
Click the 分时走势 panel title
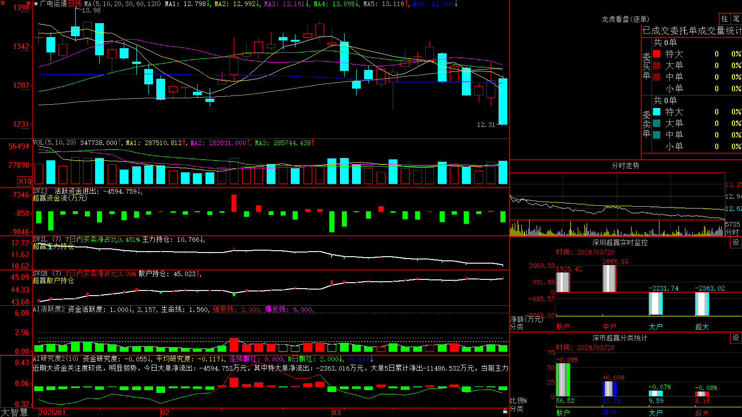(626, 165)
